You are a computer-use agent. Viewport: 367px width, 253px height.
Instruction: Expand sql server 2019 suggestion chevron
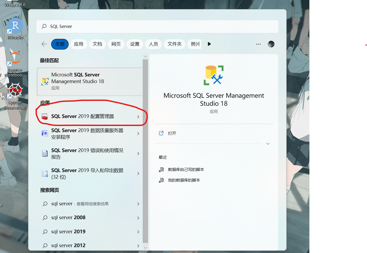tap(138, 232)
